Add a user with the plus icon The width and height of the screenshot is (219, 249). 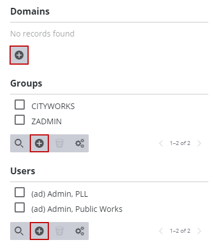click(39, 231)
